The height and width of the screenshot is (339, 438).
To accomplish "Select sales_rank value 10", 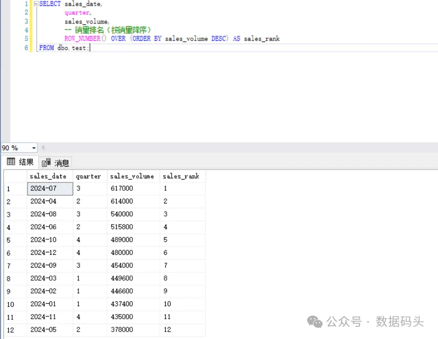I will tap(182, 304).
